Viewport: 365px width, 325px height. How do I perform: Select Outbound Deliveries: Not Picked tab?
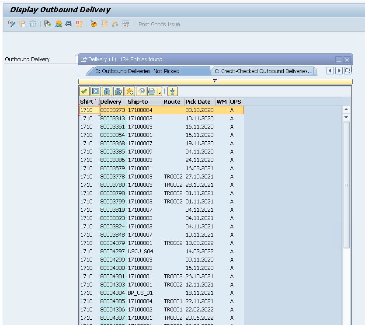[137, 71]
